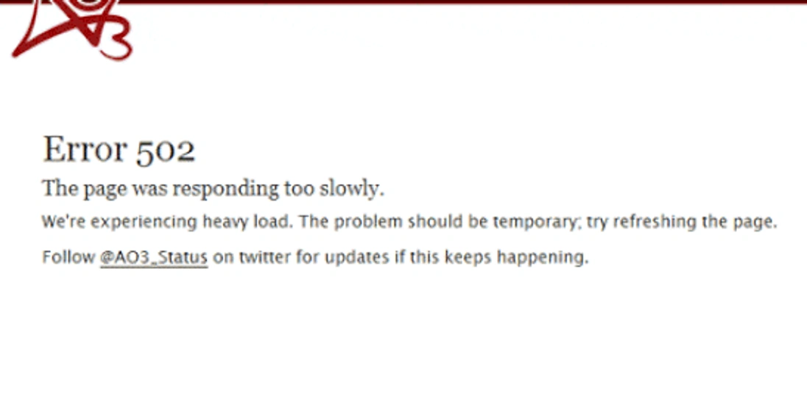Select 'The page was responding too slowly' subheading
Screen dimensions: 807x419
213,189
